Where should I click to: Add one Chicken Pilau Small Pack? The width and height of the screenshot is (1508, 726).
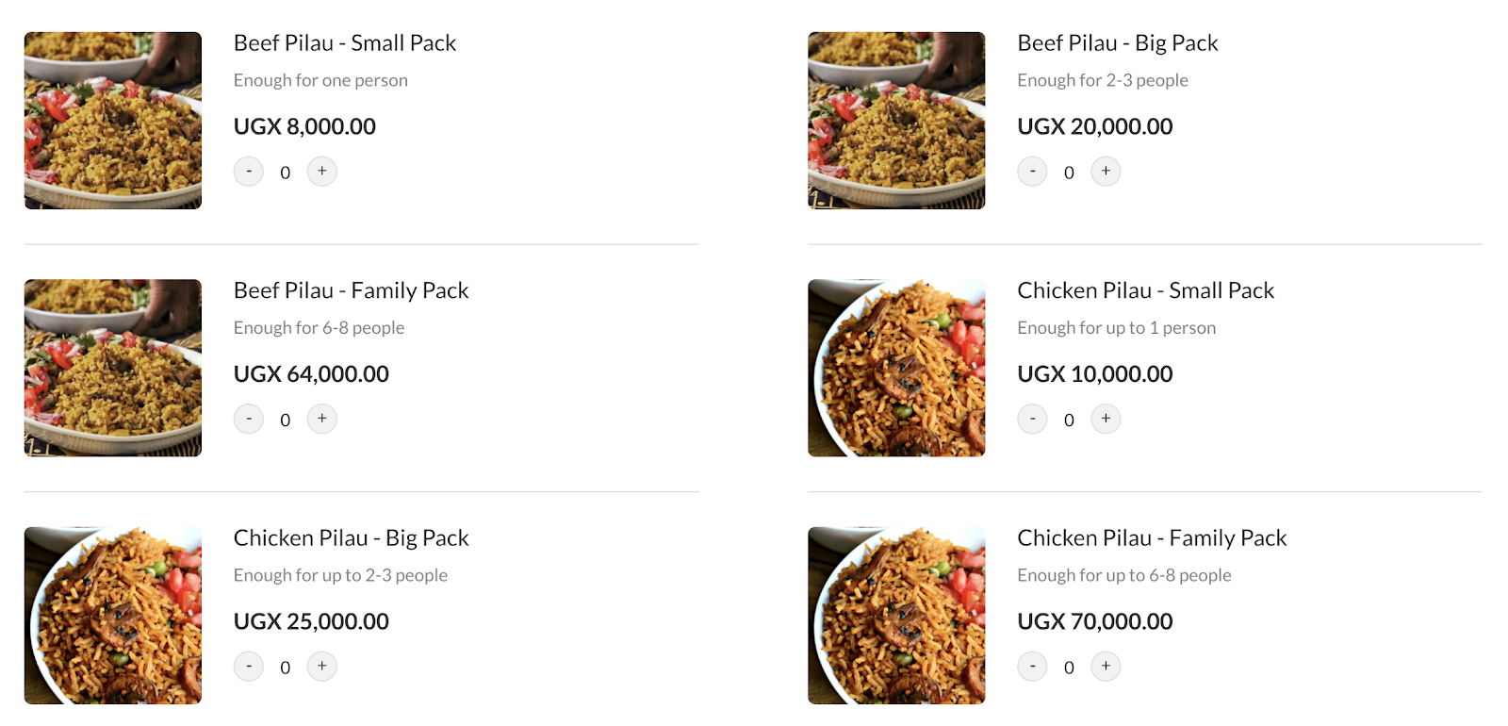point(1106,419)
